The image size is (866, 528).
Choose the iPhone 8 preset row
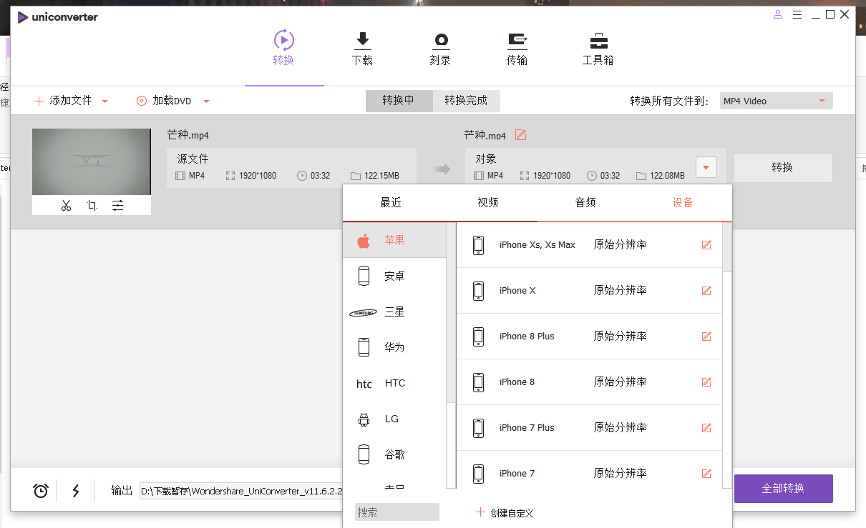[x=589, y=382]
